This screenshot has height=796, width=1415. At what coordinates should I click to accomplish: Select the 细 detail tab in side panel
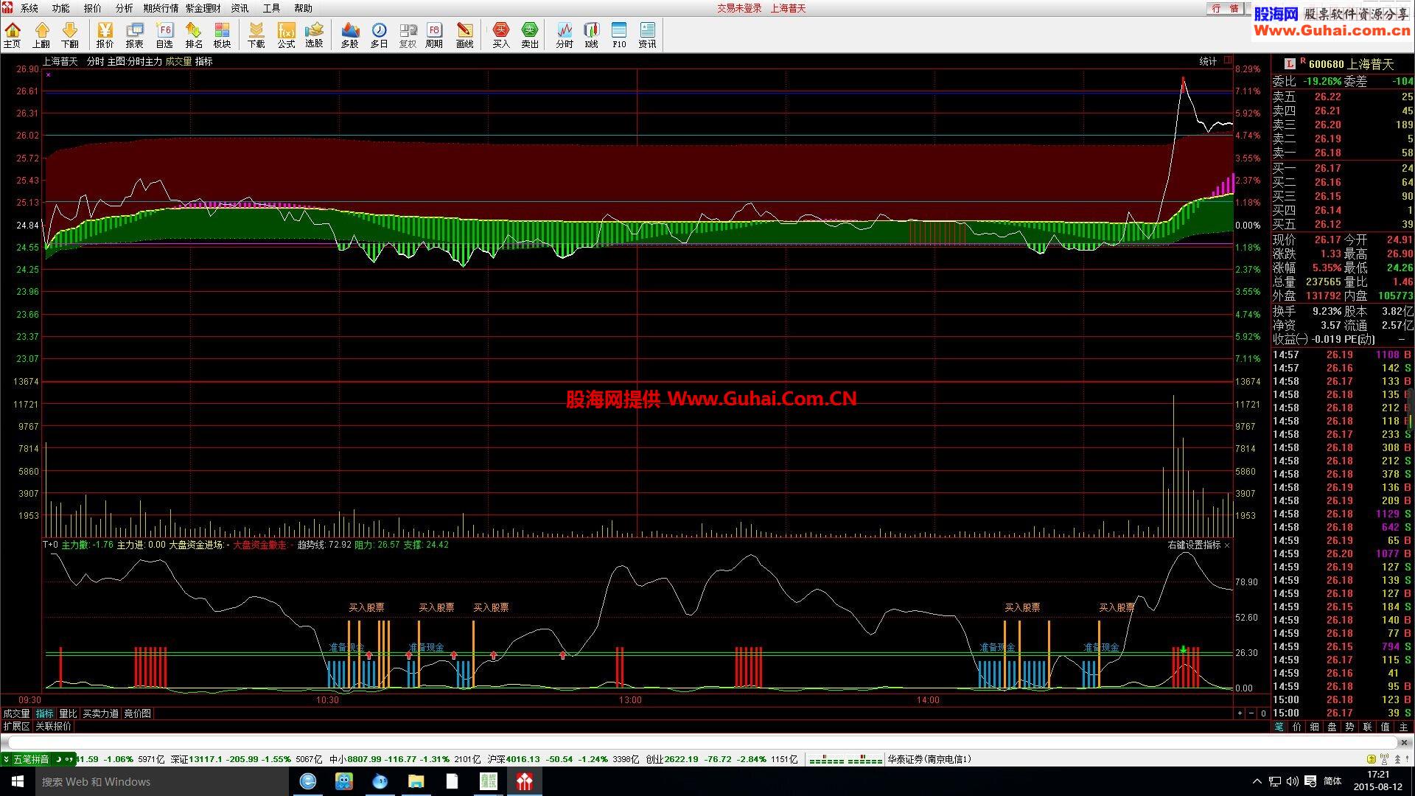1314,727
